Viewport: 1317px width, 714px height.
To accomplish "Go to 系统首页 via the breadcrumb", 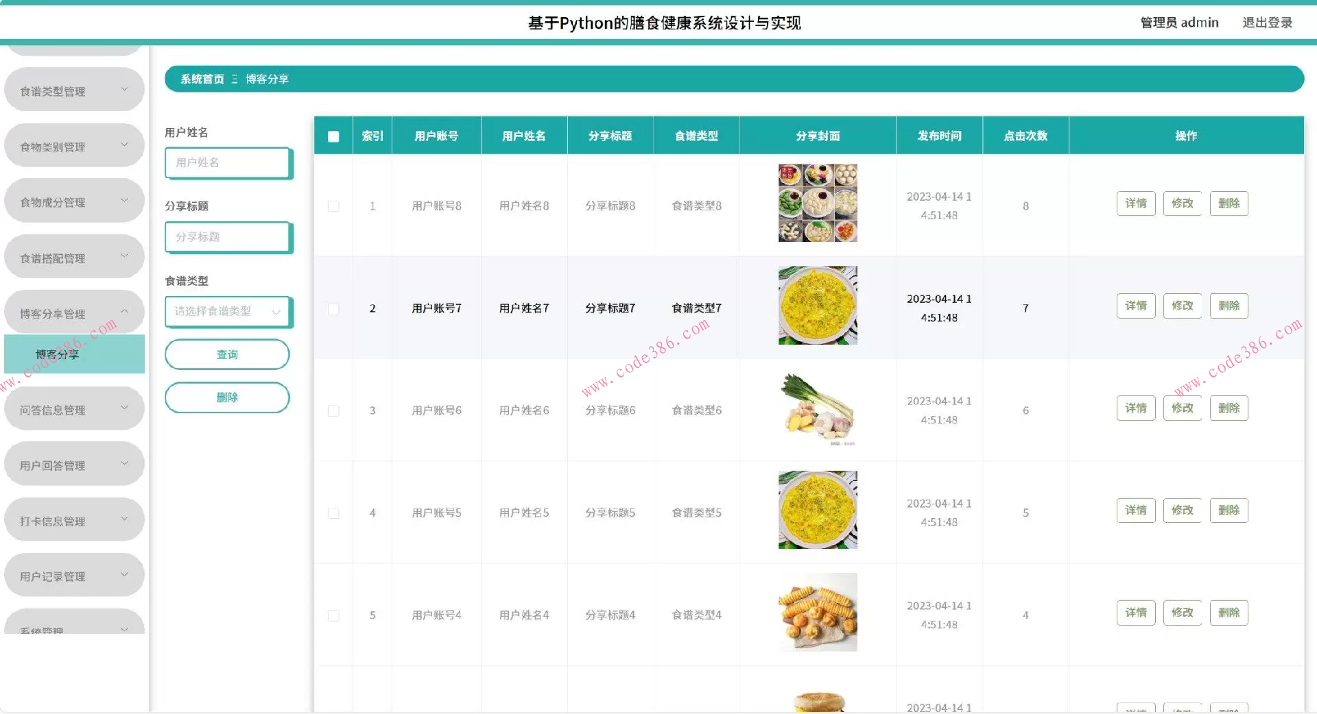I will point(202,79).
